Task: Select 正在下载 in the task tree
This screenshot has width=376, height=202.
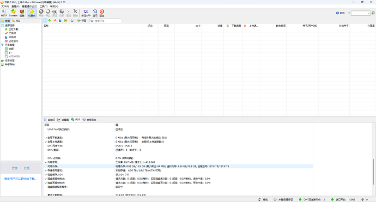Action: tap(14, 29)
